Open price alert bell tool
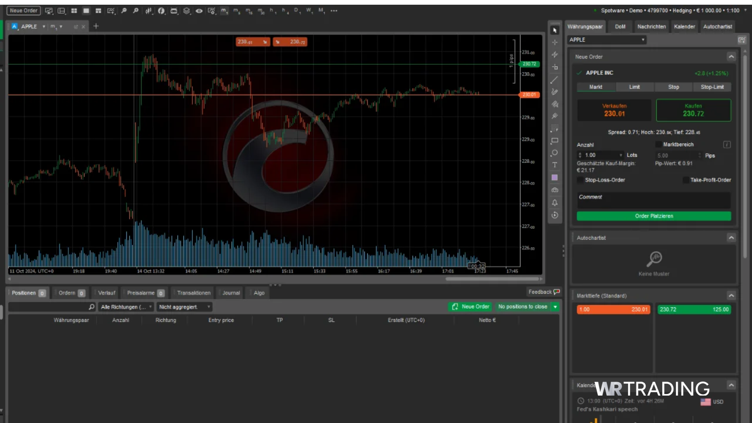Screen dimensions: 752x423 555,202
